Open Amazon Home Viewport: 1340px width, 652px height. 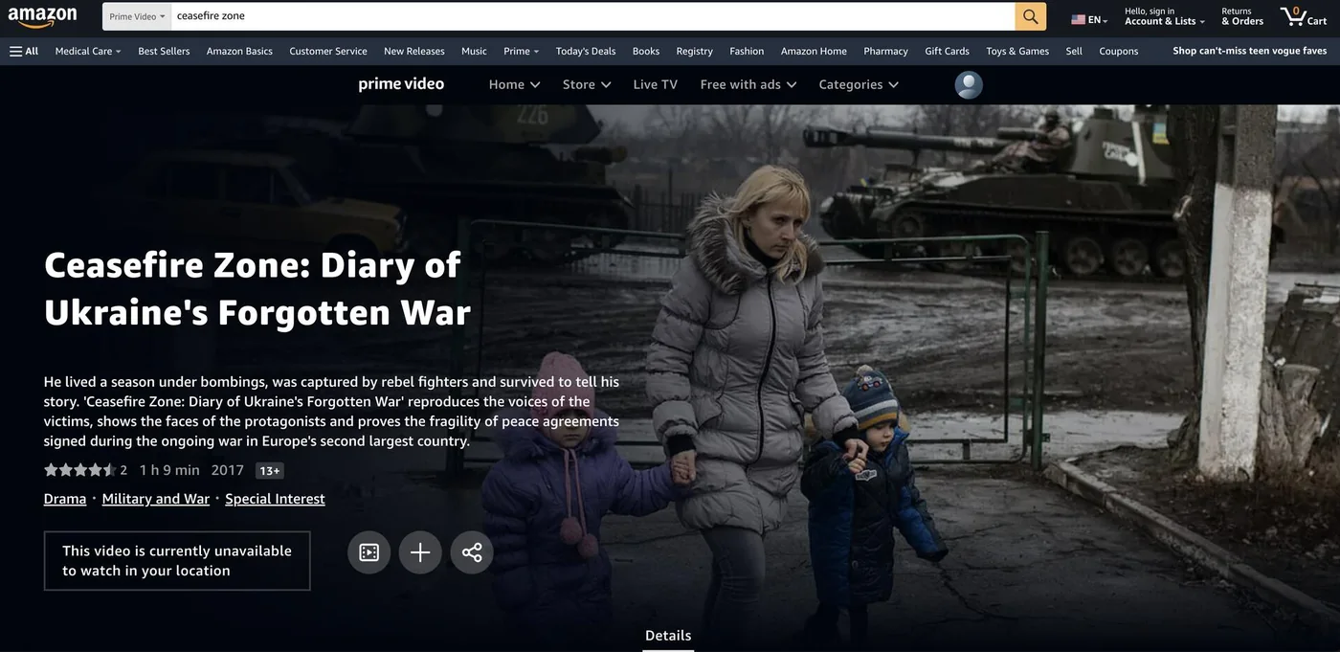(x=814, y=51)
